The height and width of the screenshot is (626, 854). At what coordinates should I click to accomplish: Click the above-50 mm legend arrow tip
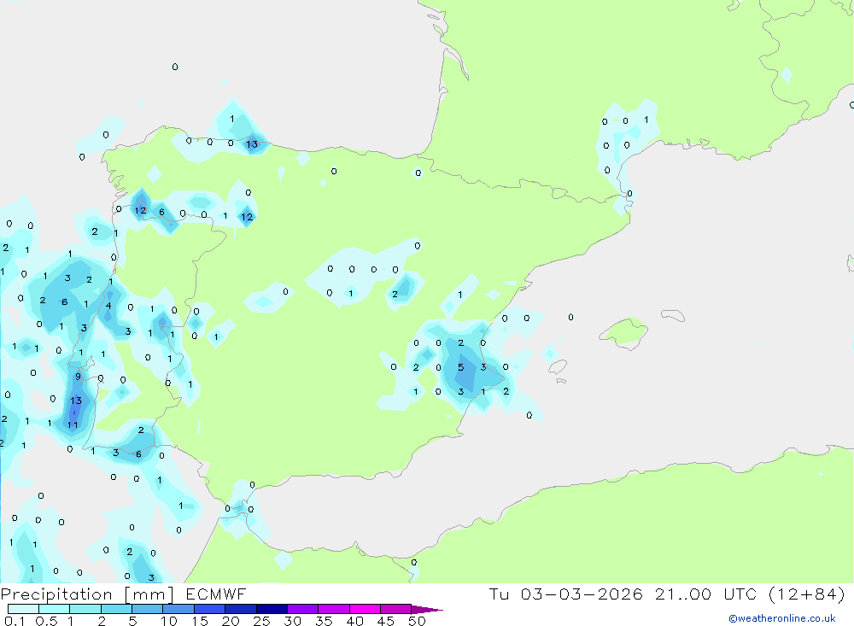427,610
